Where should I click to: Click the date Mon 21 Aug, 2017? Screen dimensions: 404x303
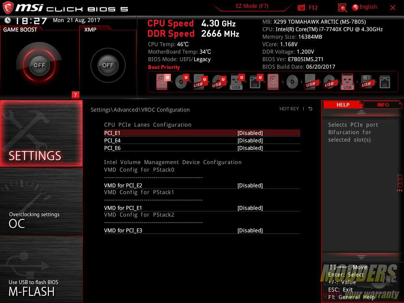76,20
